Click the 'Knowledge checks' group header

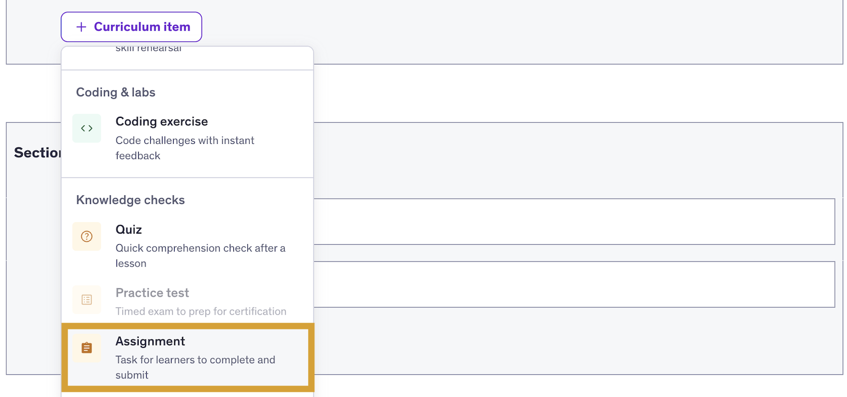130,200
